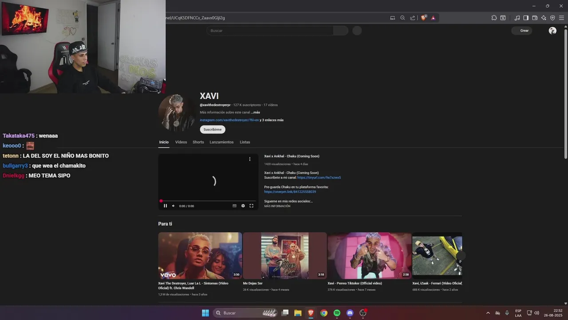Play the Perreo Tiktoker thumbnail
Screen dimensions: 568x320
370,256
